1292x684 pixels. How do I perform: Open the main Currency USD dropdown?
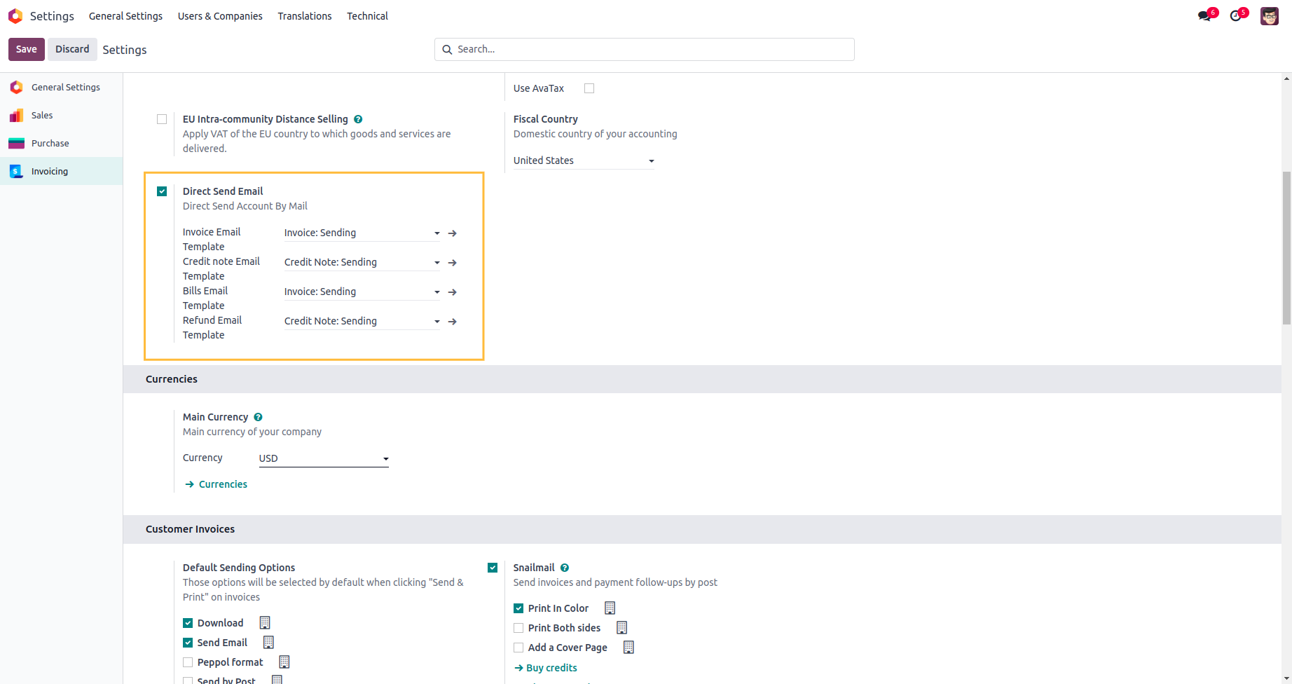(323, 458)
